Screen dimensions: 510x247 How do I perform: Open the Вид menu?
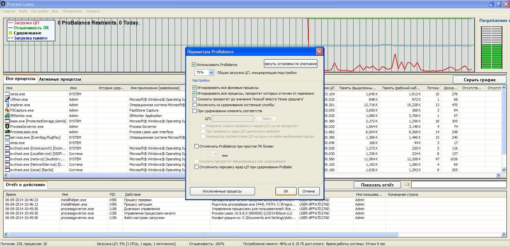[x=55, y=11]
